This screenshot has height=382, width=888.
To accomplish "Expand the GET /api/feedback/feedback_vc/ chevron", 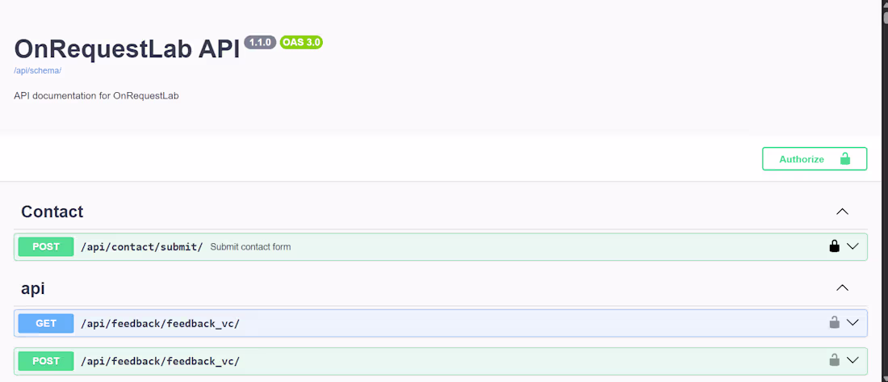I will (853, 322).
